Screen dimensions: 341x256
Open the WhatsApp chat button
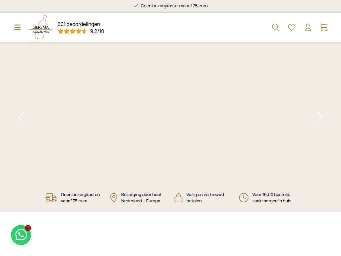(x=21, y=235)
